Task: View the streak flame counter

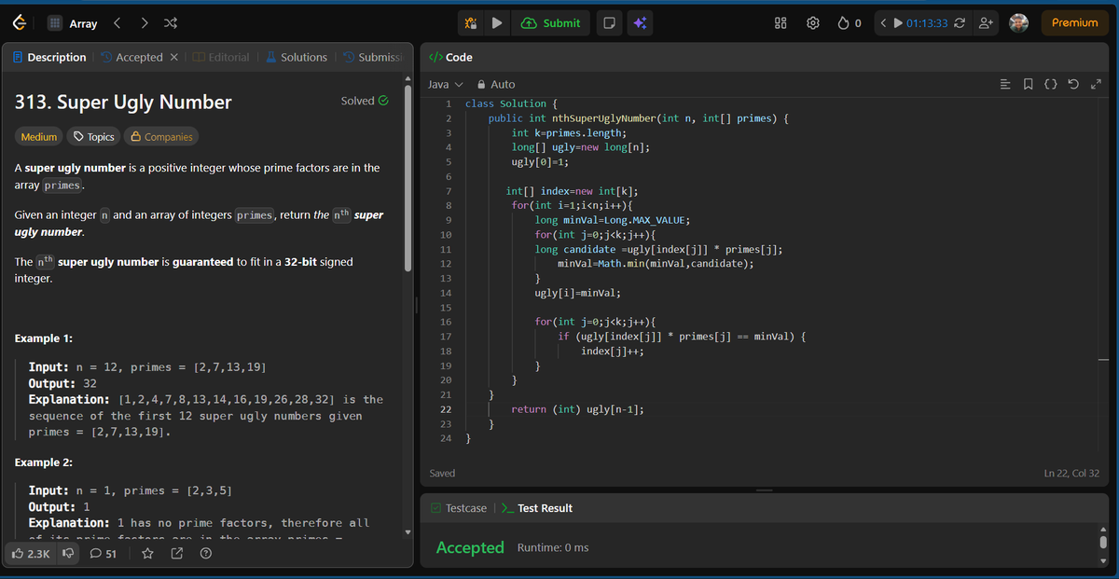Action: 849,23
